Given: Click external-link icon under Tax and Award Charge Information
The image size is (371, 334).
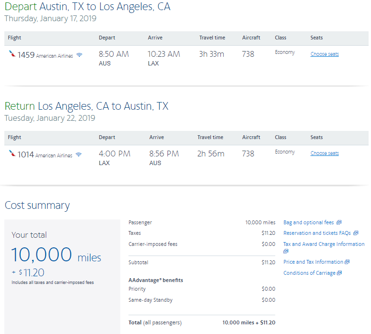Looking at the screenshot, I should pos(286,251).
